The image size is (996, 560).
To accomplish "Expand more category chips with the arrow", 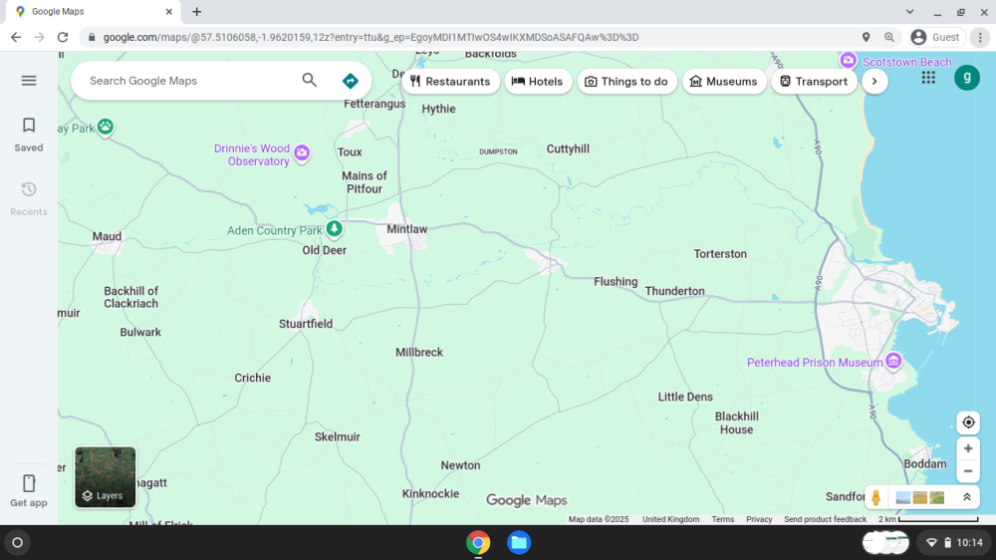I will point(874,82).
